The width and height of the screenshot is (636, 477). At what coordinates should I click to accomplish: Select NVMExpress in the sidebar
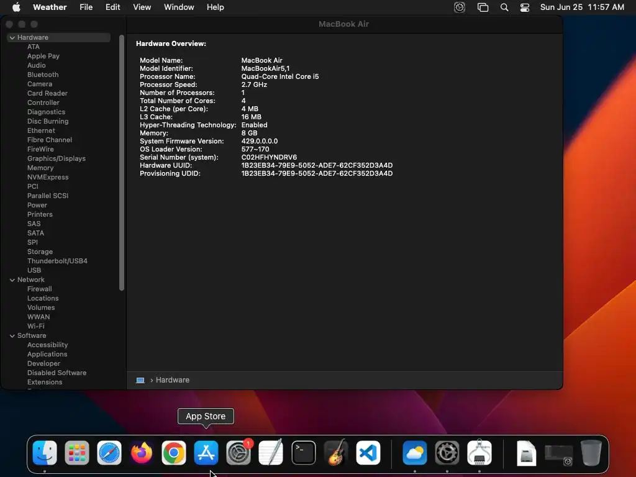coord(48,177)
